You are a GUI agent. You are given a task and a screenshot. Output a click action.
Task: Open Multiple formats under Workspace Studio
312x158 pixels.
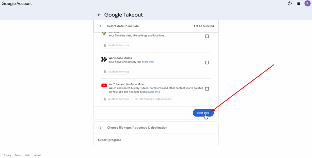coord(117,72)
